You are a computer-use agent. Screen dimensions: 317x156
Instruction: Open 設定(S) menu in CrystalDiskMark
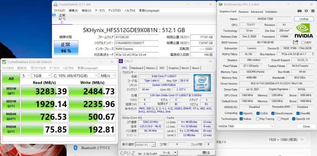[22, 68]
